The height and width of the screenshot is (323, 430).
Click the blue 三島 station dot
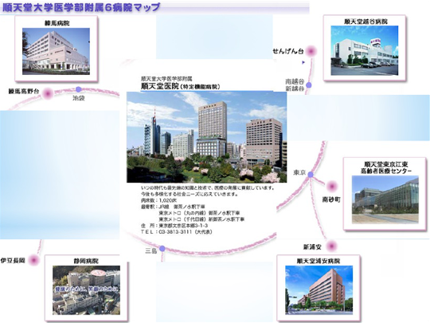162,249
